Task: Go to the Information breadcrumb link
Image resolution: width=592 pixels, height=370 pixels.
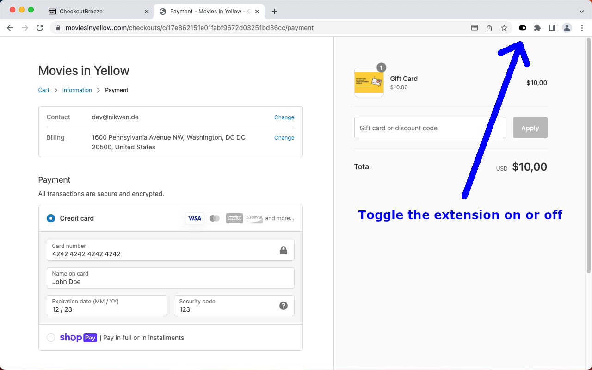Action: (77, 90)
